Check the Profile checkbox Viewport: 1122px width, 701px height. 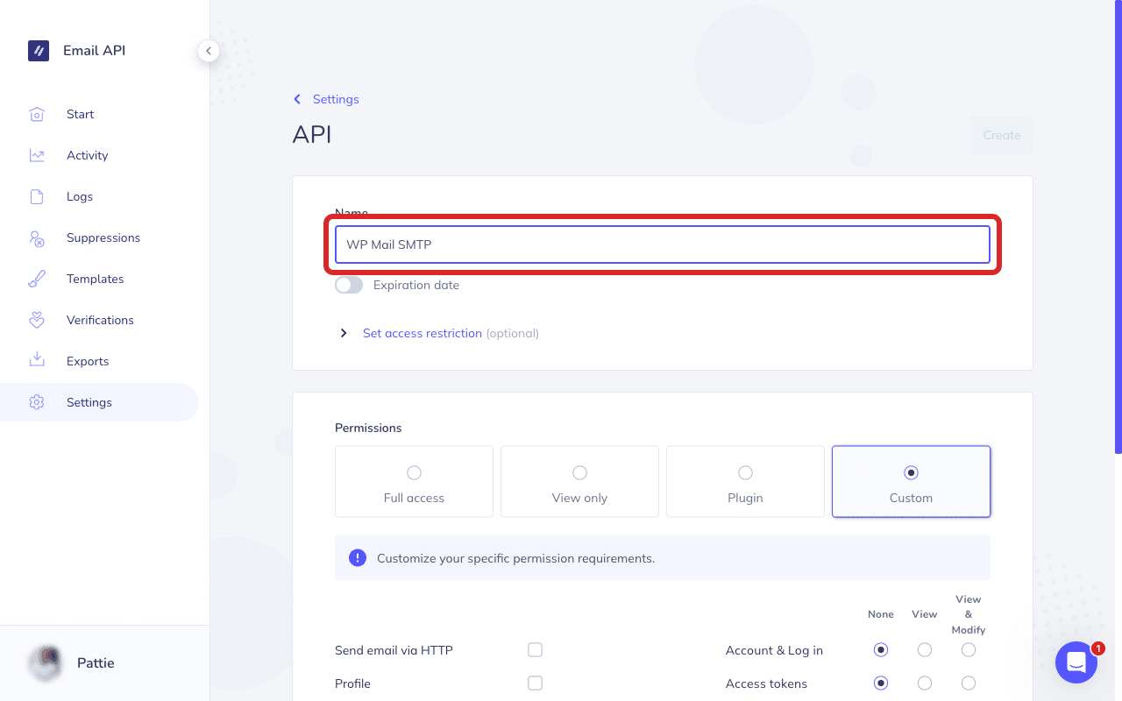[536, 683]
